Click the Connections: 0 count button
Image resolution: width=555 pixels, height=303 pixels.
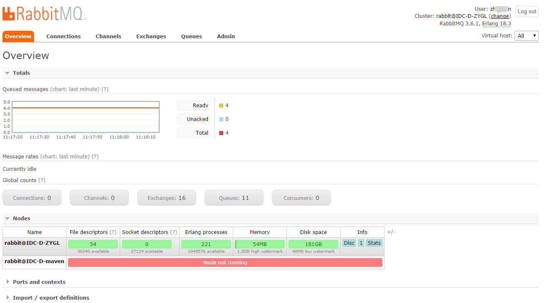coord(32,198)
